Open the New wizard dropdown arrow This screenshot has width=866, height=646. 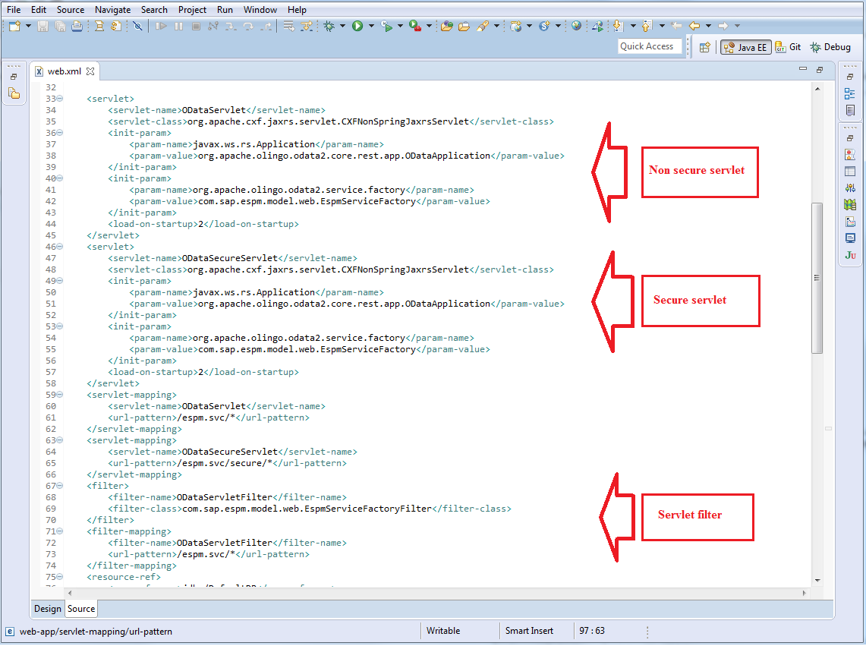point(28,26)
